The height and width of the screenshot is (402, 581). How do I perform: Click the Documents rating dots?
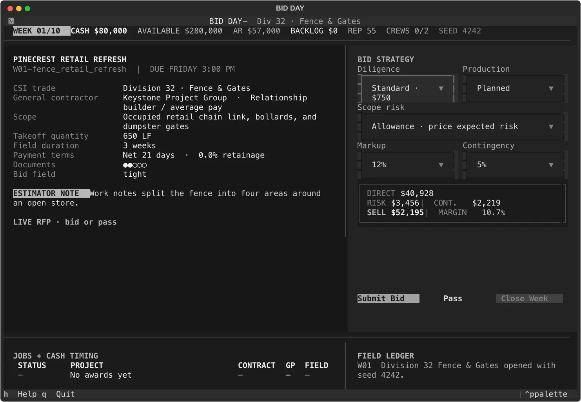tap(135, 165)
